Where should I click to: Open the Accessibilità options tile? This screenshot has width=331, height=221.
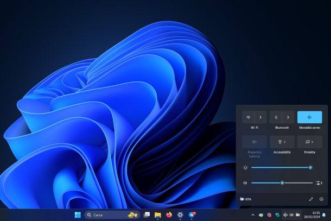[282, 142]
